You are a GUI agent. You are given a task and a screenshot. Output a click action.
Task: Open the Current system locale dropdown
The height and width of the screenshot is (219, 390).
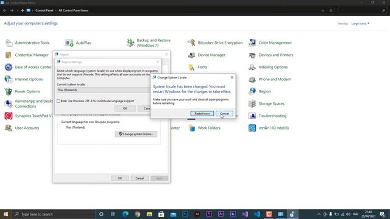point(103,90)
